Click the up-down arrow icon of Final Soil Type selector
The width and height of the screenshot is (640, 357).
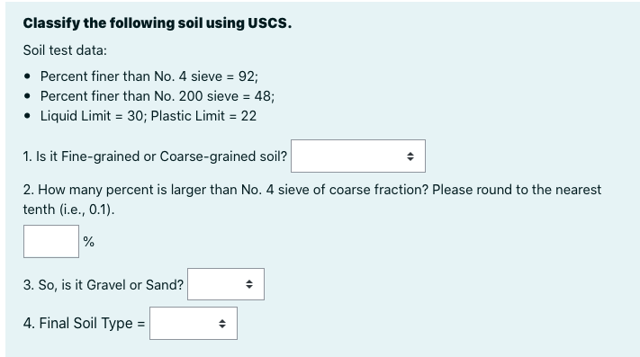pyautogui.click(x=222, y=324)
